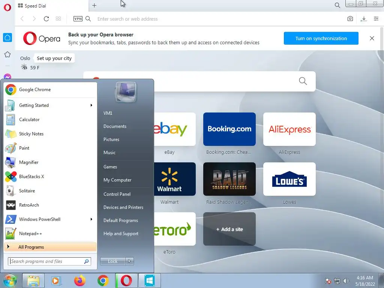Launch Google Chrome from Start menu

[51, 90]
